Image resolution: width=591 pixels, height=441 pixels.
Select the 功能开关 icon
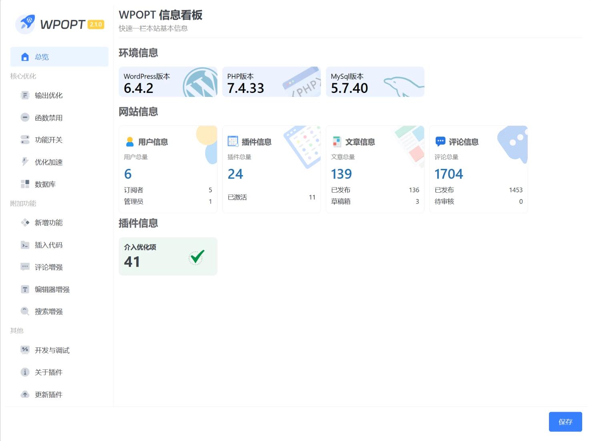click(25, 139)
